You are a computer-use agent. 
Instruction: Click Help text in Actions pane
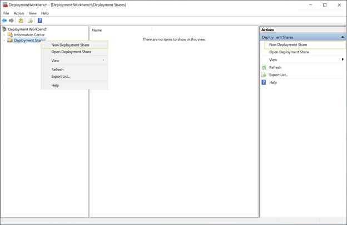(x=273, y=82)
